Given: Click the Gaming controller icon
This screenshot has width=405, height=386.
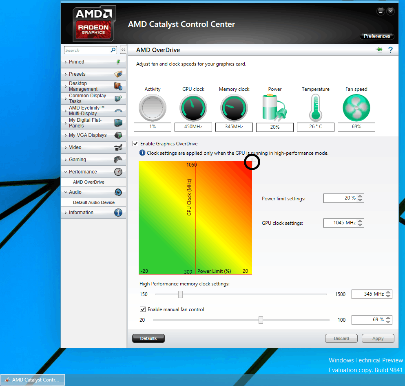Looking at the screenshot, I should [118, 160].
